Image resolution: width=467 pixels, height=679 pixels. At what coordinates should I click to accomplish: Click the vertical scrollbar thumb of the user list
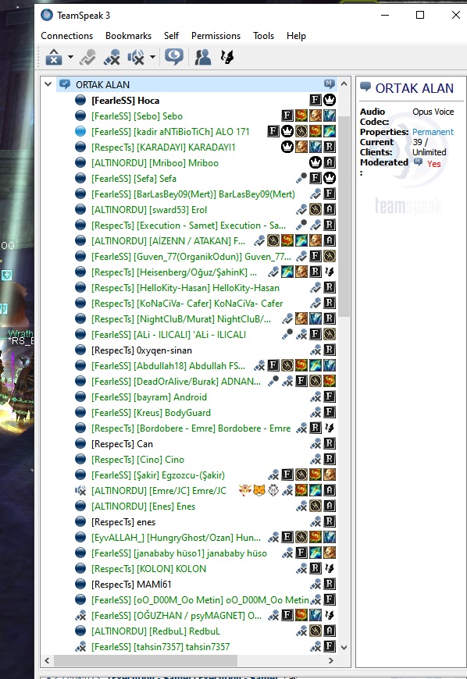(344, 216)
